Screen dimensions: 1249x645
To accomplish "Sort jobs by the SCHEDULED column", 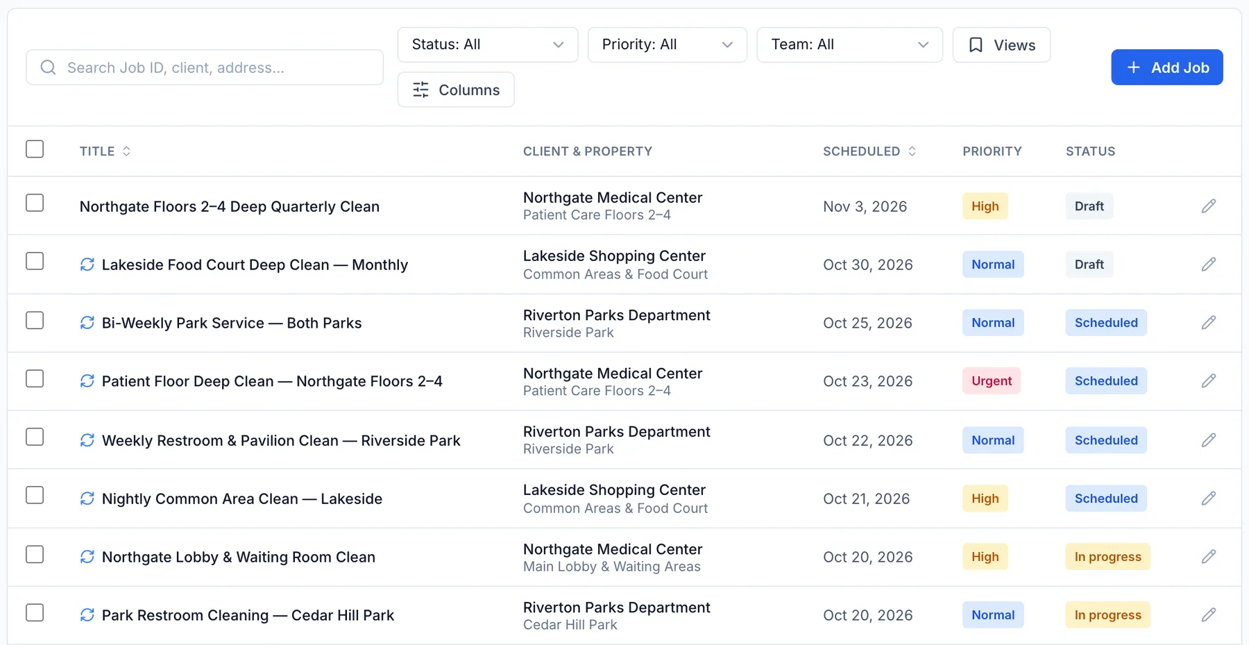I will tap(869, 151).
